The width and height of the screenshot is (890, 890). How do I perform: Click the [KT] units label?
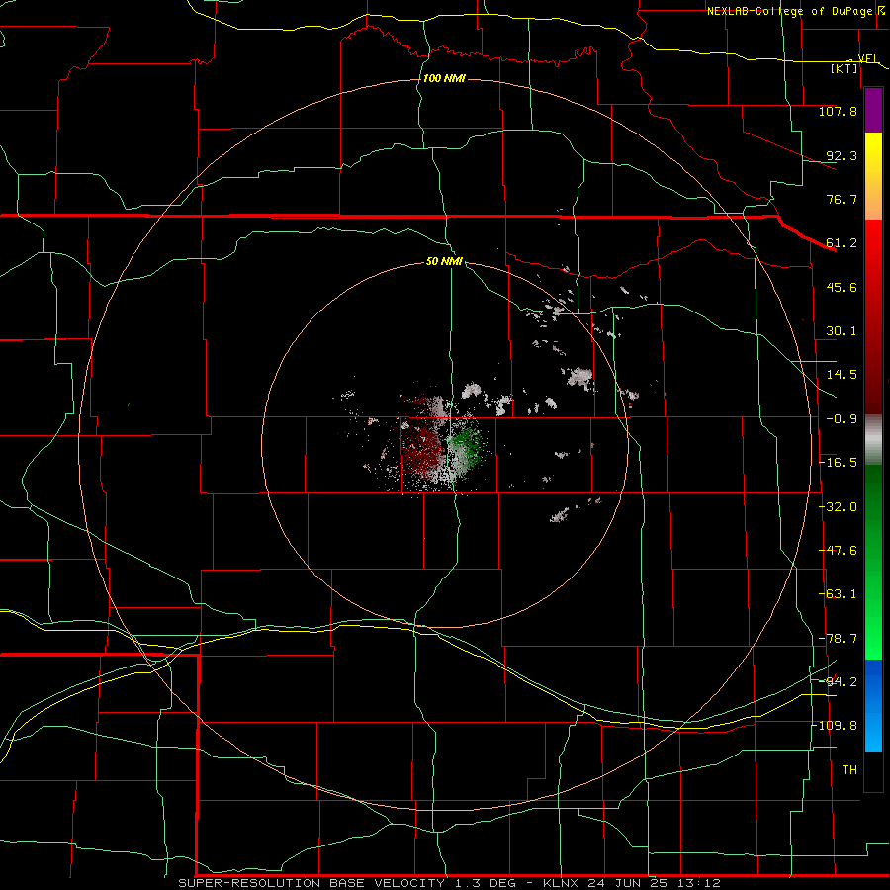pyautogui.click(x=844, y=69)
